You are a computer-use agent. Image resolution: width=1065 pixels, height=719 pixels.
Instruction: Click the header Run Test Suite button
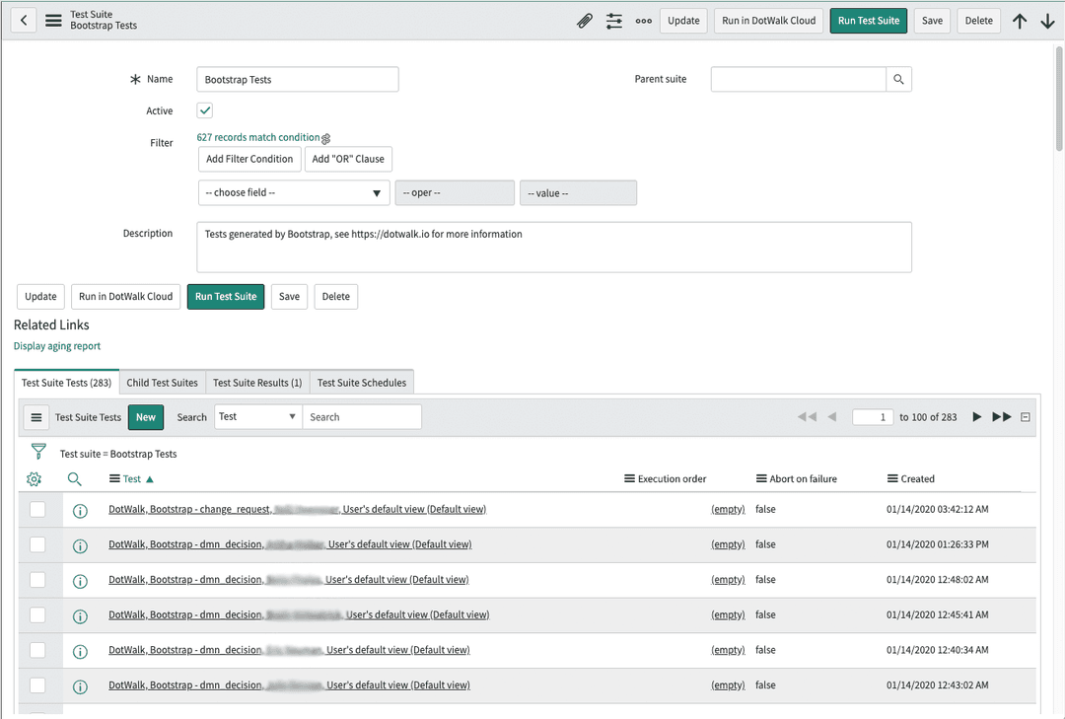(x=869, y=21)
